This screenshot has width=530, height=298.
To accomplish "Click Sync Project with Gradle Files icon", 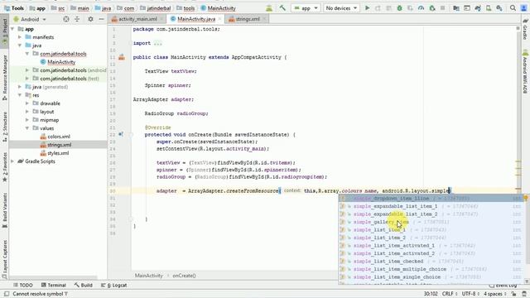I will (478, 7).
